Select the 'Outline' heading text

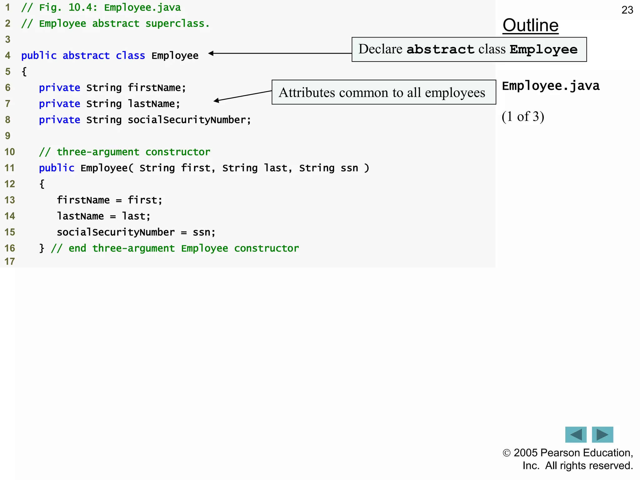pos(531,25)
